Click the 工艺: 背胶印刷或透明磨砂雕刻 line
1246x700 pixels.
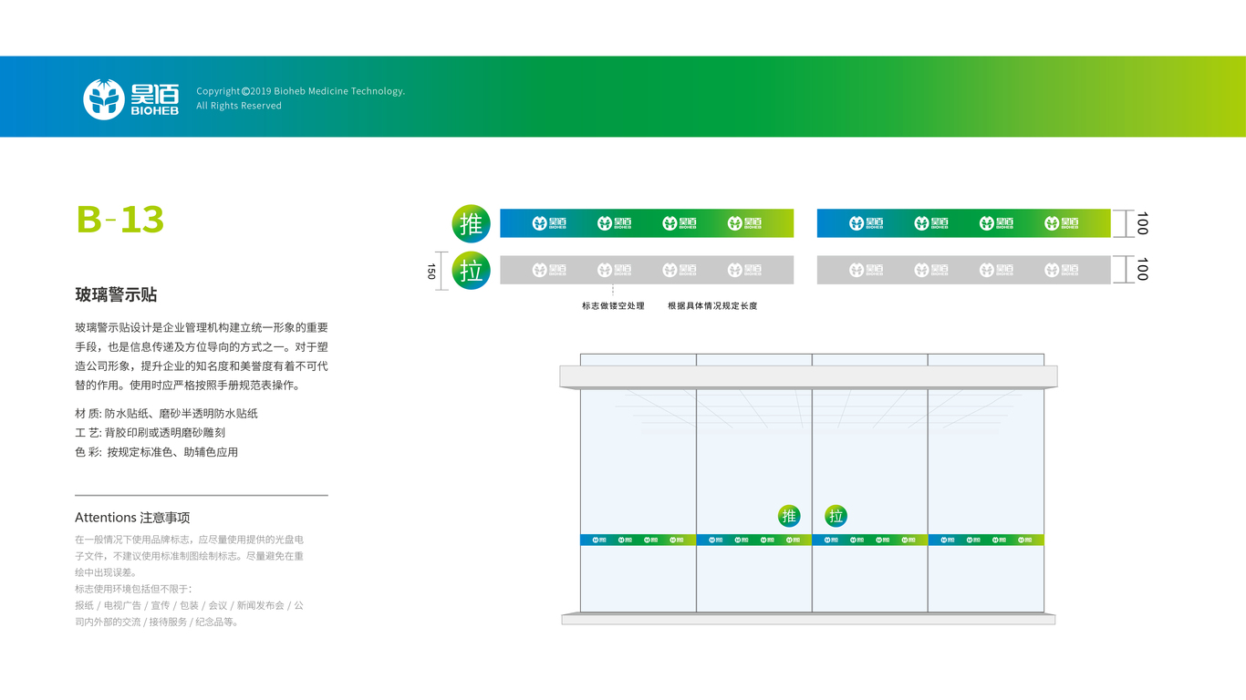click(x=150, y=433)
